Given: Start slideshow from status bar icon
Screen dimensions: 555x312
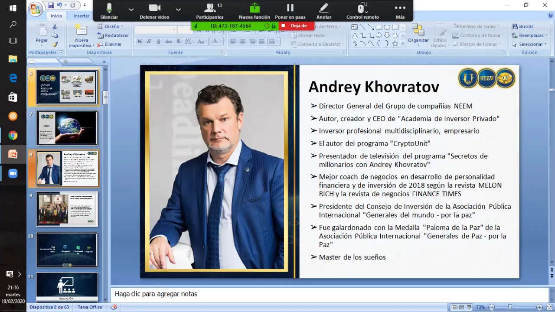Looking at the screenshot, I should 469,307.
